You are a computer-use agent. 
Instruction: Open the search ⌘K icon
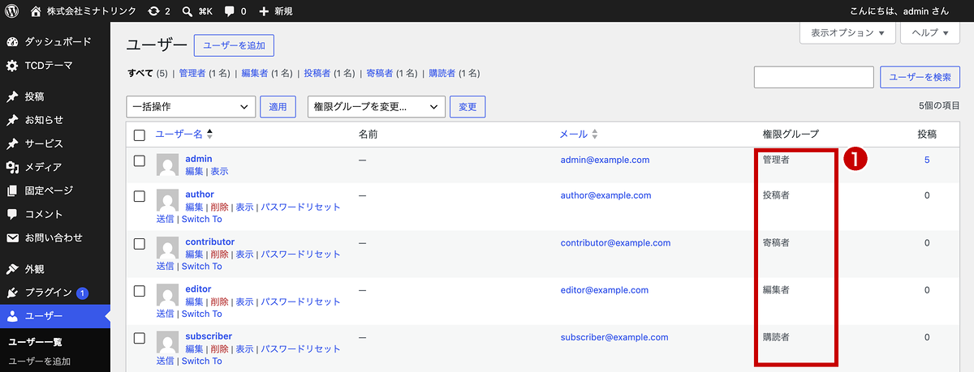pos(198,11)
